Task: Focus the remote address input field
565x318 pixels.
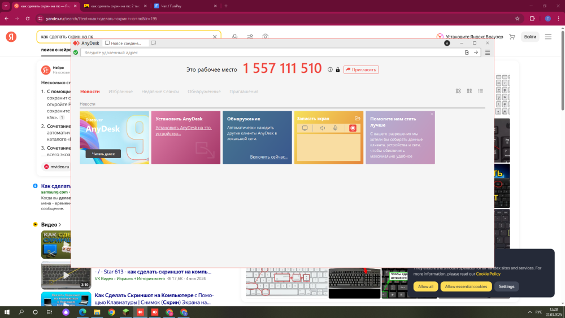Action: tap(272, 53)
